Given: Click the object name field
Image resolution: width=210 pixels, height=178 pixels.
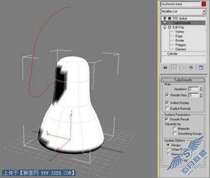Looking at the screenshot, I should click(181, 4).
